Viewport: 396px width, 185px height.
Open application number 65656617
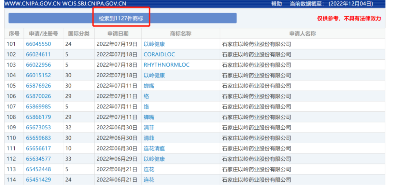click(x=38, y=149)
